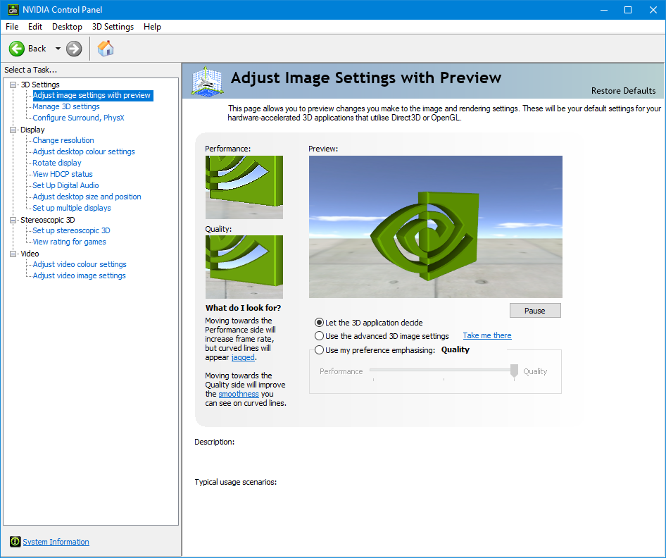Enable "Use my preference emphasising"
666x558 pixels.
coord(319,349)
